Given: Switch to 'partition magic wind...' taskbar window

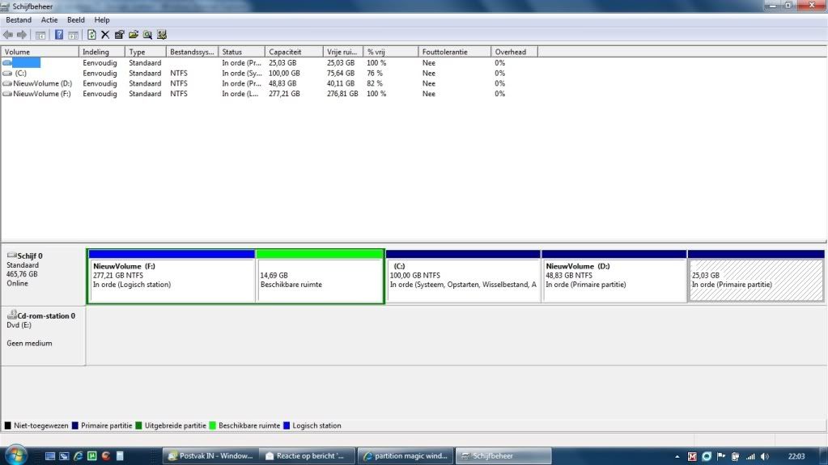Looking at the screenshot, I should click(404, 456).
